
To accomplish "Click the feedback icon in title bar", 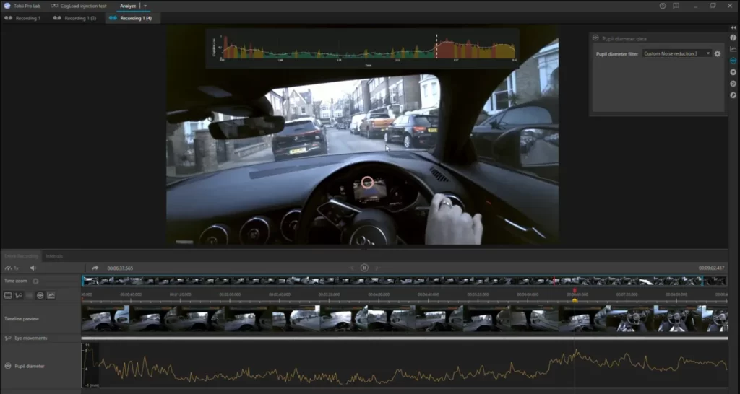I will 676,6.
